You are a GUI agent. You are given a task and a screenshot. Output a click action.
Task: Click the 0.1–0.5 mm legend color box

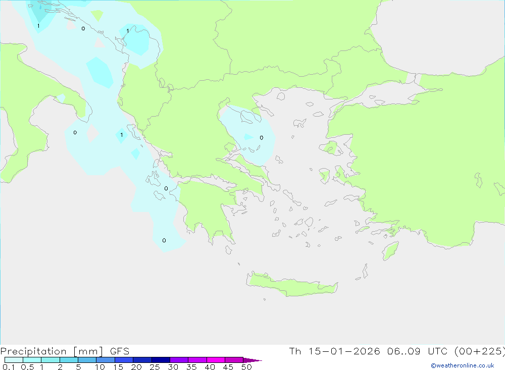tap(14, 360)
